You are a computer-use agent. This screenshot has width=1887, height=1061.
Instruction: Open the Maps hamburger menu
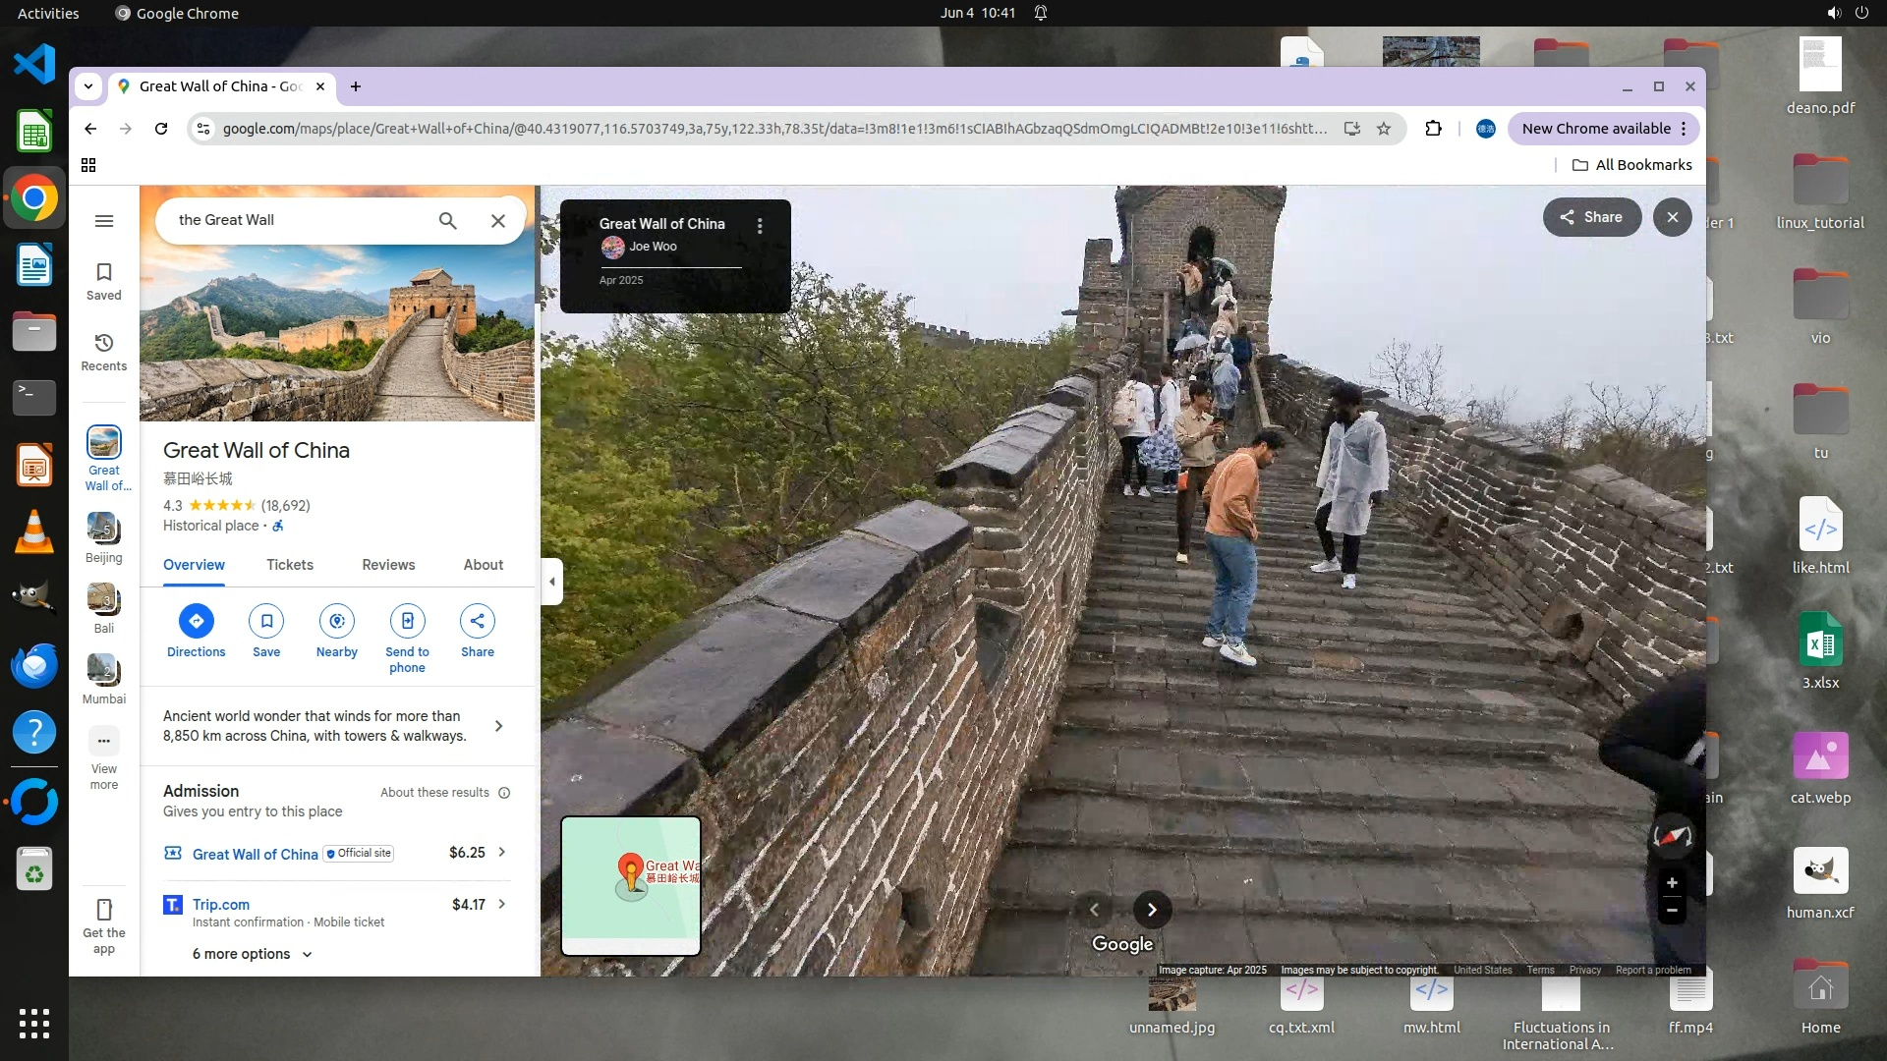tap(103, 220)
